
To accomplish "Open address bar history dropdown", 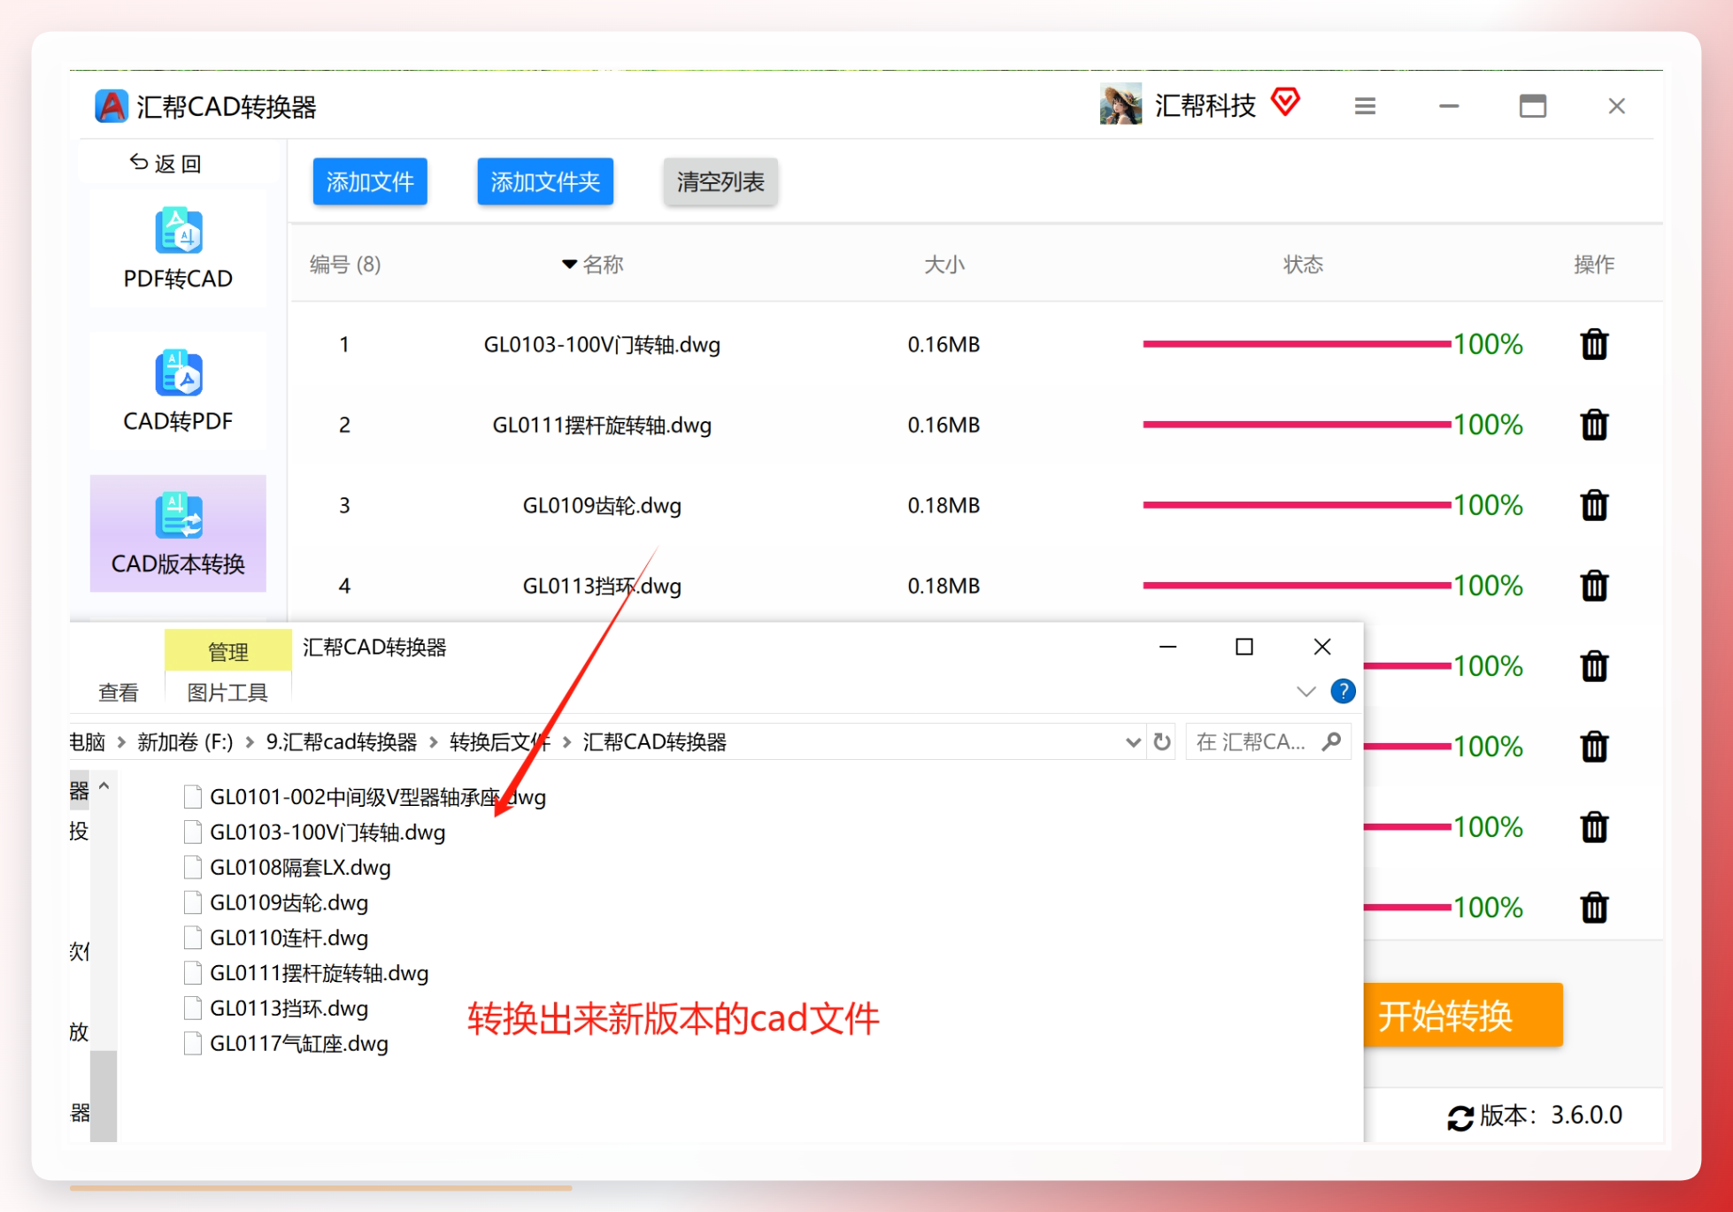I will coord(1133,742).
